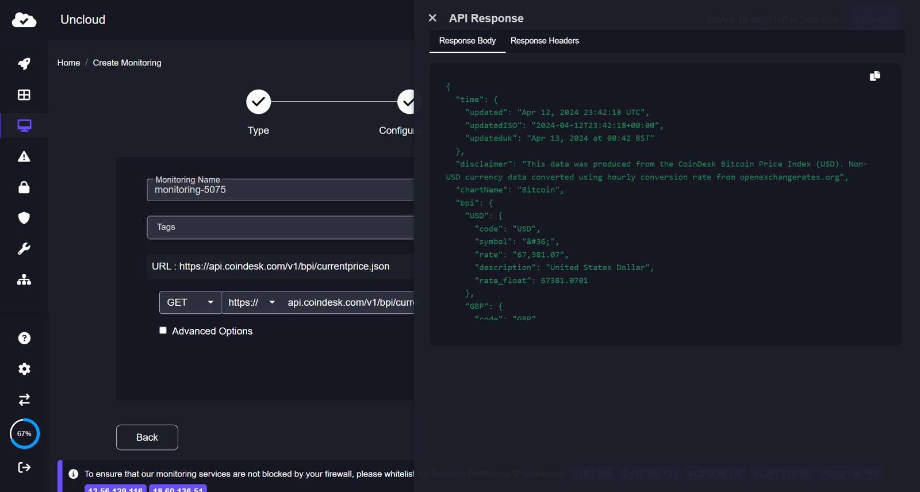This screenshot has height=492, width=920.
Task: Open the alerts warning triangle icon
Action: (x=24, y=156)
